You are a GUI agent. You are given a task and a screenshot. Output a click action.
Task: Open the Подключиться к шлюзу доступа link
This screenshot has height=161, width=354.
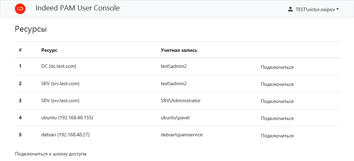point(51,153)
